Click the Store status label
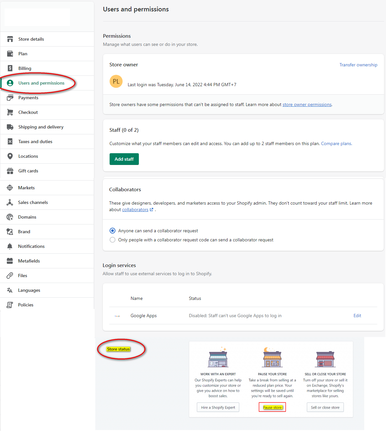This screenshot has height=431, width=386. click(118, 349)
